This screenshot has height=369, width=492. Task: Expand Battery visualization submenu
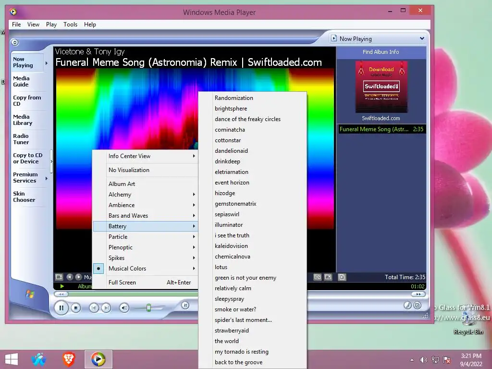tap(146, 226)
